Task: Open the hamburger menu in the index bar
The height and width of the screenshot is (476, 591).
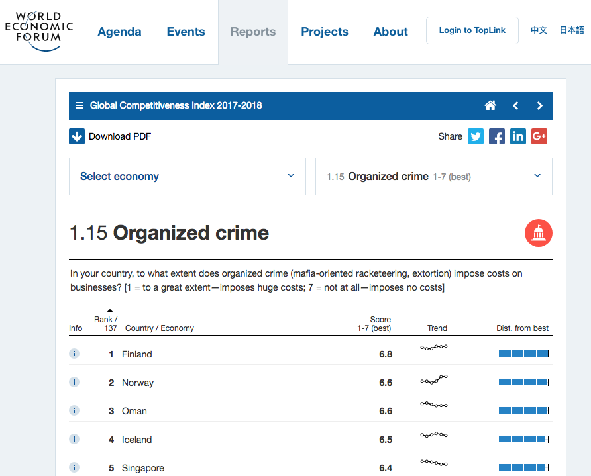Action: click(79, 105)
